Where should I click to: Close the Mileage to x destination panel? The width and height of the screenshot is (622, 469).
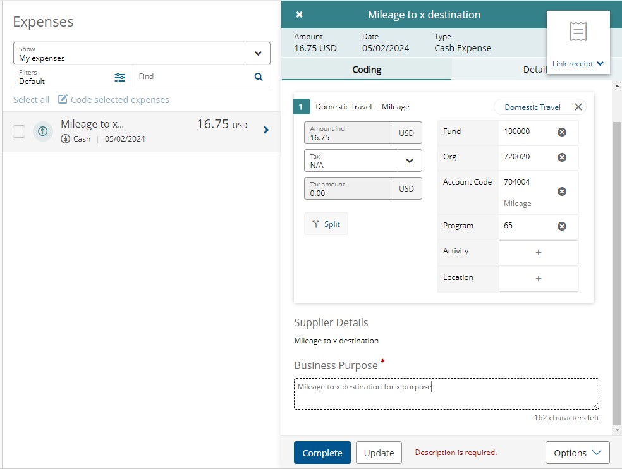point(299,15)
